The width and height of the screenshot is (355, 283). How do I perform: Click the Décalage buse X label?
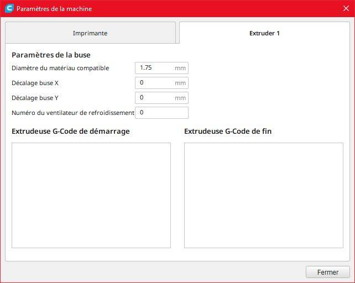click(x=35, y=83)
